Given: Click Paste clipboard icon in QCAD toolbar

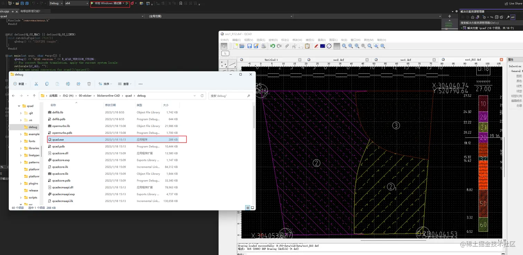Looking at the screenshot, I should coord(307,46).
